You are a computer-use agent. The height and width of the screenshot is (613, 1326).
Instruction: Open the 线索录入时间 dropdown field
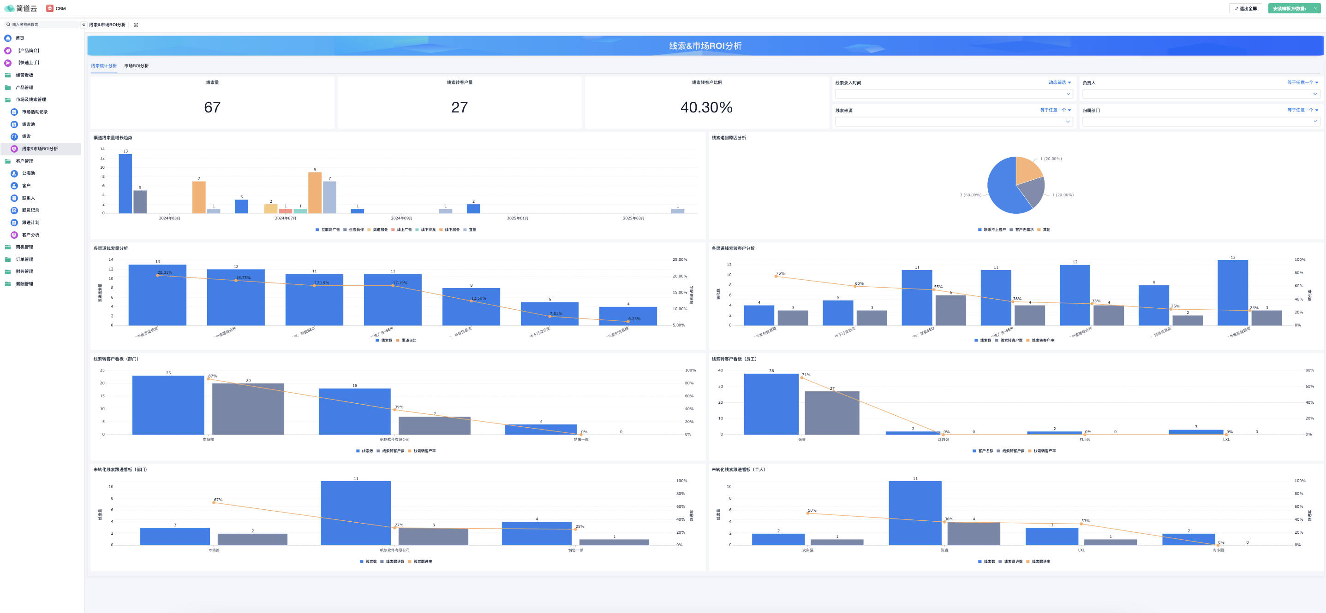pos(953,94)
